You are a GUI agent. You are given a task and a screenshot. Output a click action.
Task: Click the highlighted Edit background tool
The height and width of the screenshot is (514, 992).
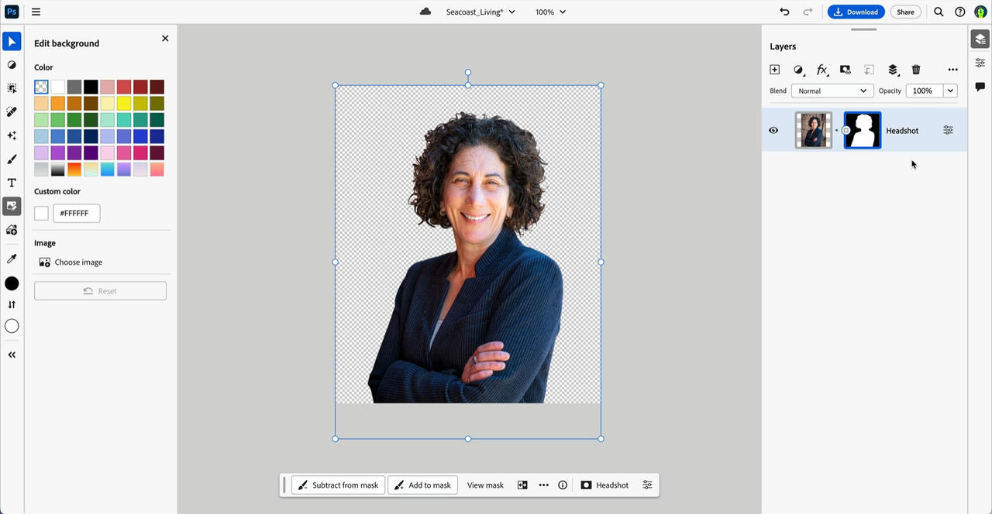(x=12, y=206)
